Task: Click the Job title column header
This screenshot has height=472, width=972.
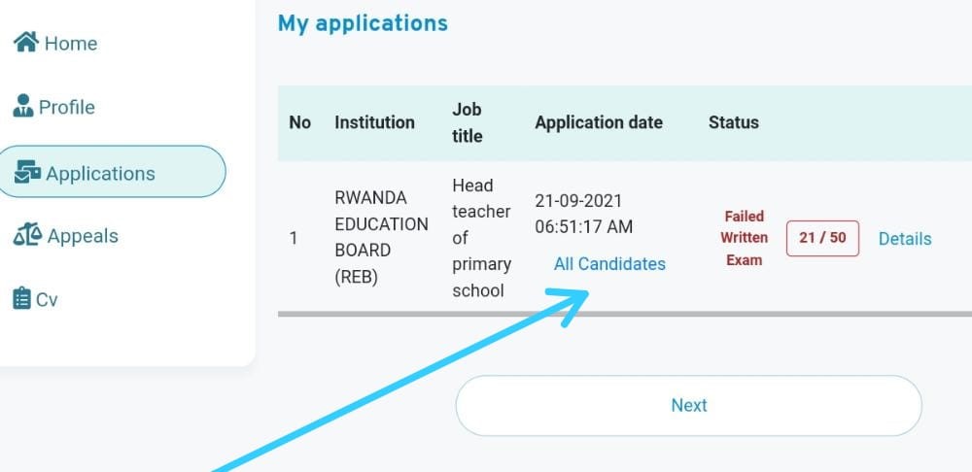Action: point(468,122)
